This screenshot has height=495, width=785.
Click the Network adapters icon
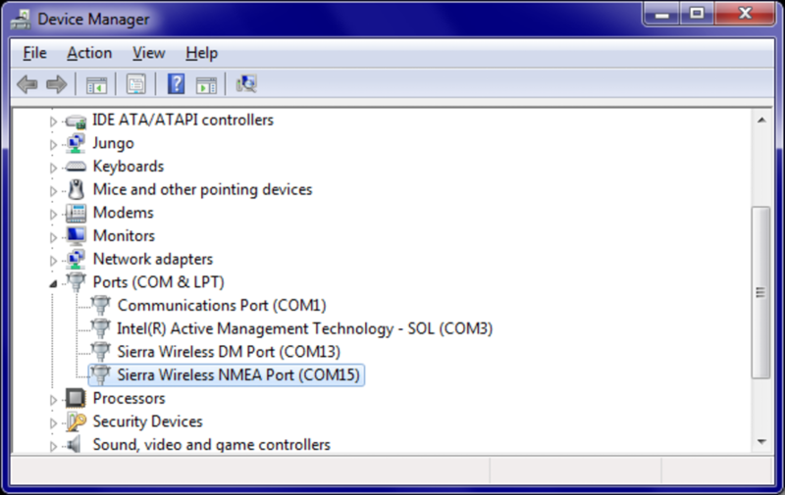click(76, 259)
